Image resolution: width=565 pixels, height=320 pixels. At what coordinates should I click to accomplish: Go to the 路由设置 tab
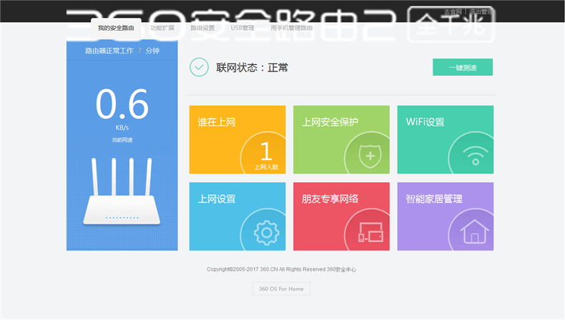tap(202, 28)
